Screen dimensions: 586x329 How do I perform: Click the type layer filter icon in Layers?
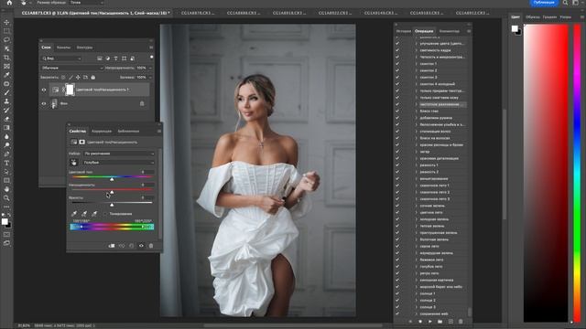[116, 58]
